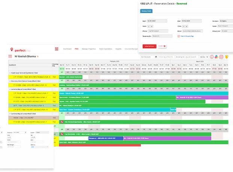This screenshot has height=172, width=233.
Task: Open the Reports menu
Action: 118,49
